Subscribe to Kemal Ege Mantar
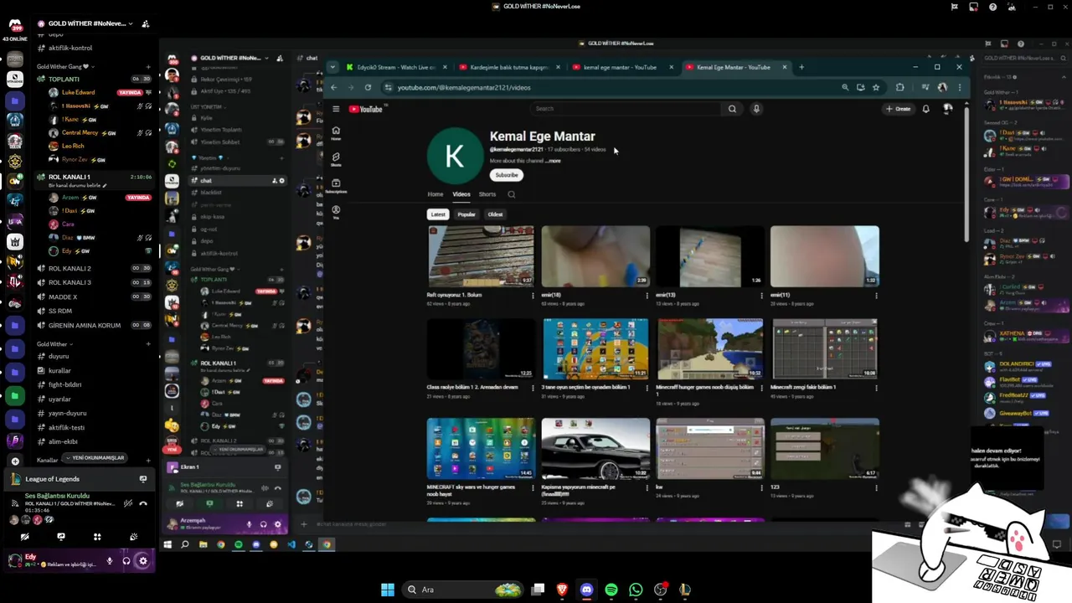This screenshot has height=603, width=1072. click(507, 175)
